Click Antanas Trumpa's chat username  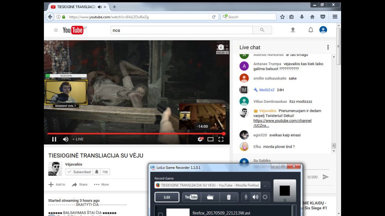pyautogui.click(x=267, y=64)
